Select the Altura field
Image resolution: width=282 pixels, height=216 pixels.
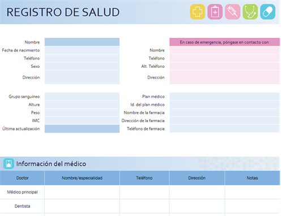82,105
